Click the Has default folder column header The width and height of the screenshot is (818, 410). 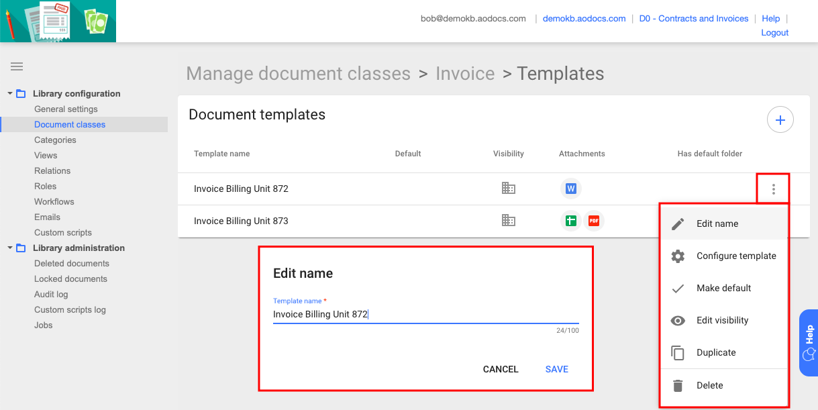coord(710,154)
